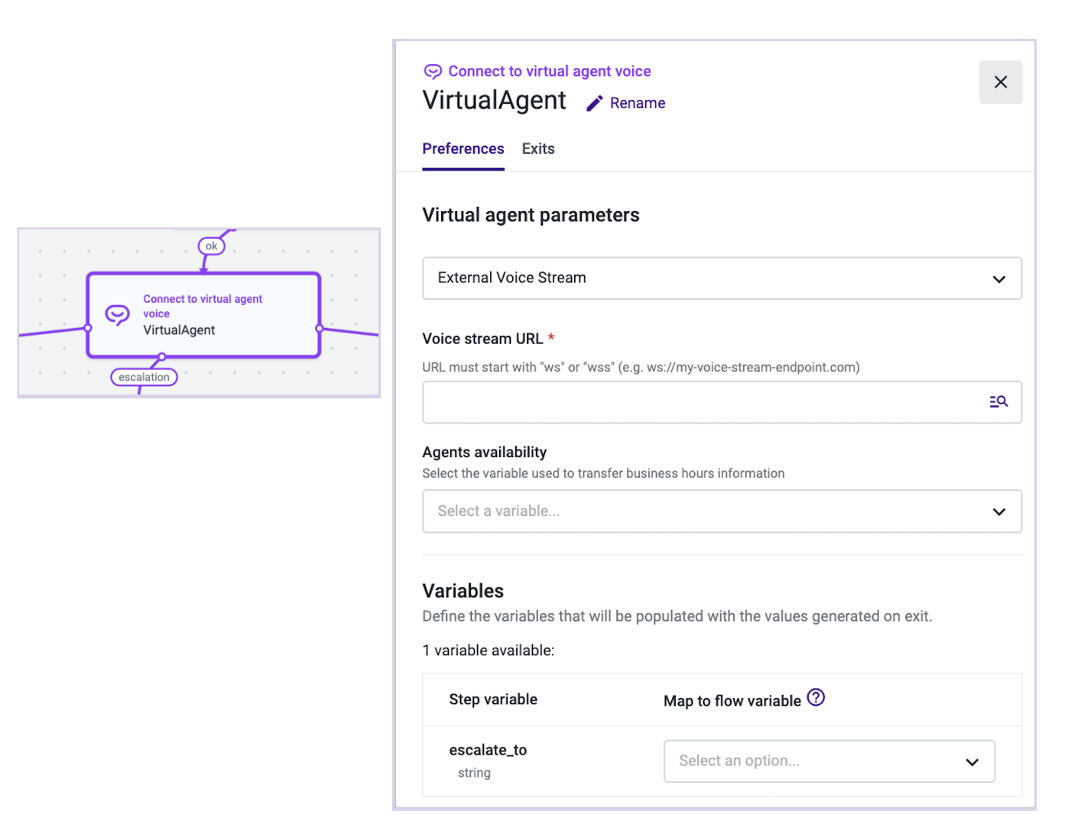Screen dimensions: 1081x815
Task: Click the help icon beside Map to flow variable
Action: 816,697
